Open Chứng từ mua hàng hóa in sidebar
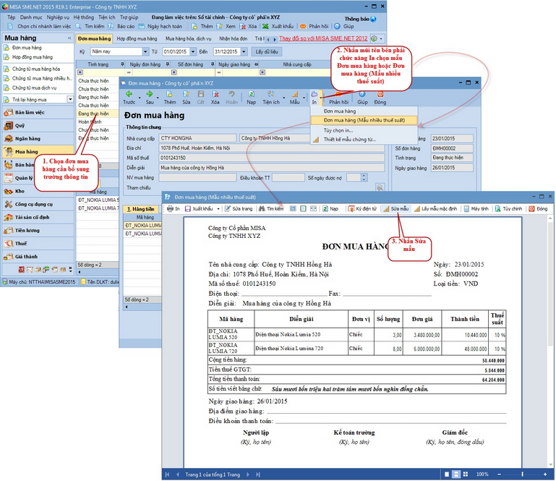Screen dimensions: 556x481 (x=36, y=69)
